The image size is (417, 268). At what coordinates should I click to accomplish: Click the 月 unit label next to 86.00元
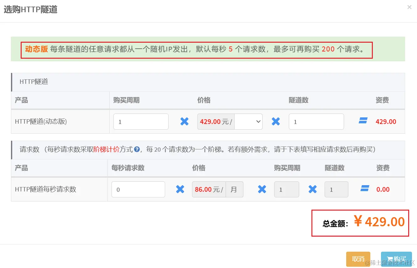pyautogui.click(x=234, y=190)
